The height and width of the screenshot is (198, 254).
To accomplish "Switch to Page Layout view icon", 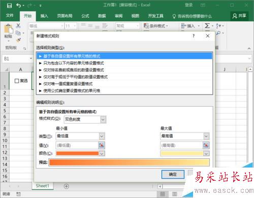I will point(175,194).
